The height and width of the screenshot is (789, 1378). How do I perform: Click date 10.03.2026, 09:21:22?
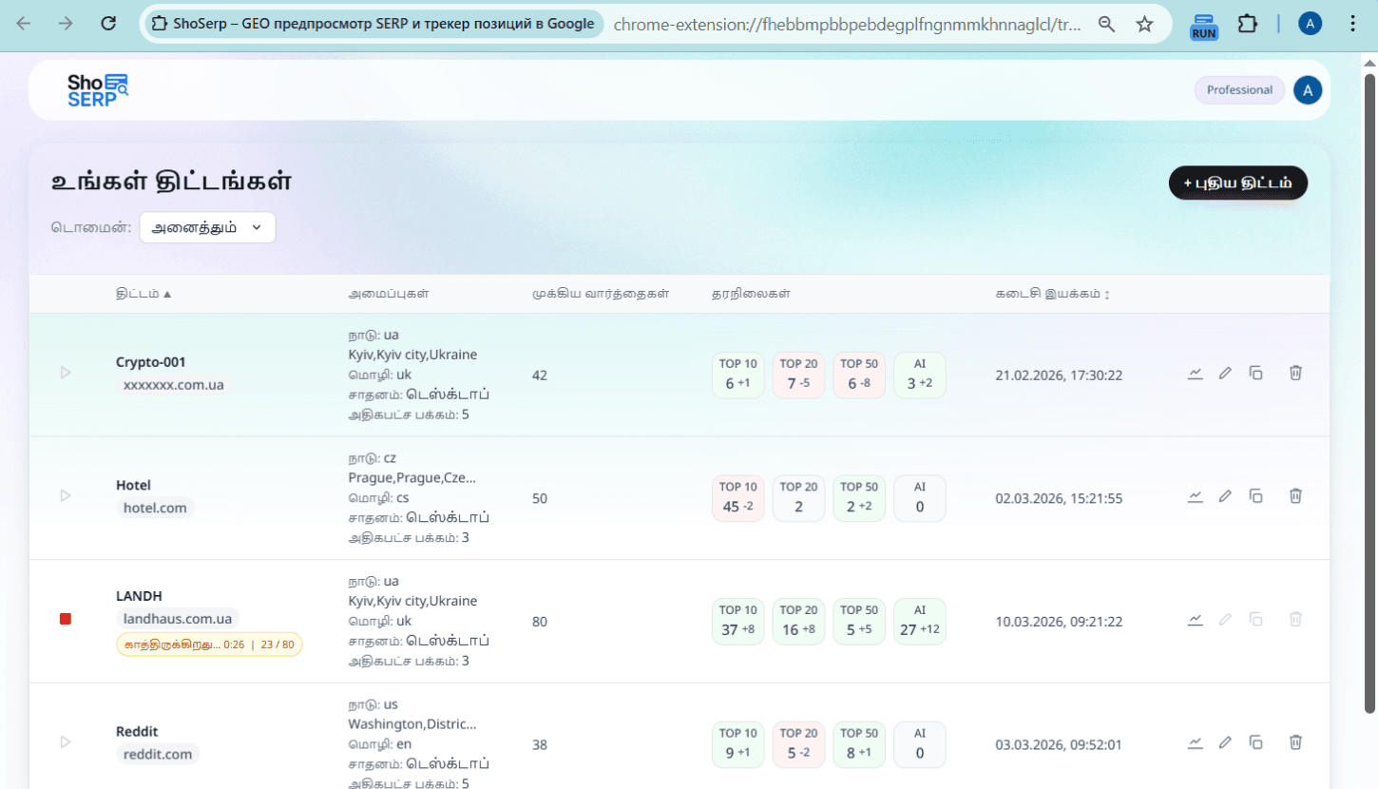1059,622
